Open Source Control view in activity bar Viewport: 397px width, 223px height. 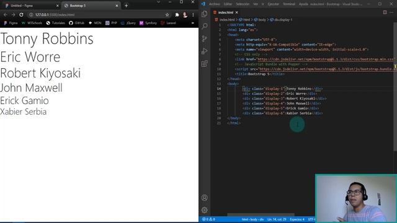point(204,38)
